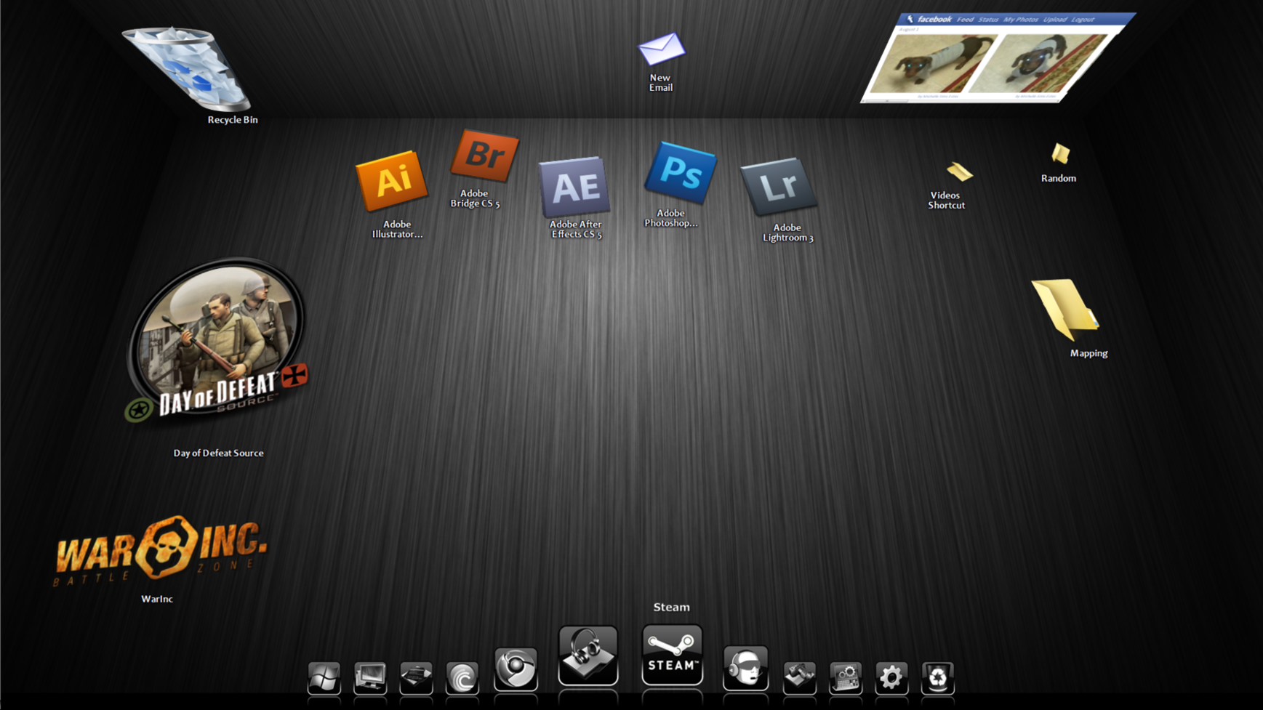Screen dimensions: 1263x710
Task: Click Logout in the Facebook widget
Action: (x=1083, y=20)
